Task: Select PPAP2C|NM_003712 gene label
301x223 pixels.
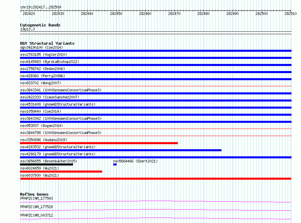Action: [37, 215]
